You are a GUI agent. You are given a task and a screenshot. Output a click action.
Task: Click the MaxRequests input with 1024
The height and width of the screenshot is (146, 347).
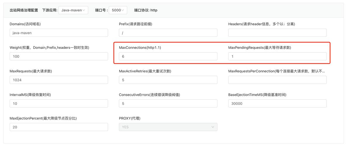tap(59, 80)
